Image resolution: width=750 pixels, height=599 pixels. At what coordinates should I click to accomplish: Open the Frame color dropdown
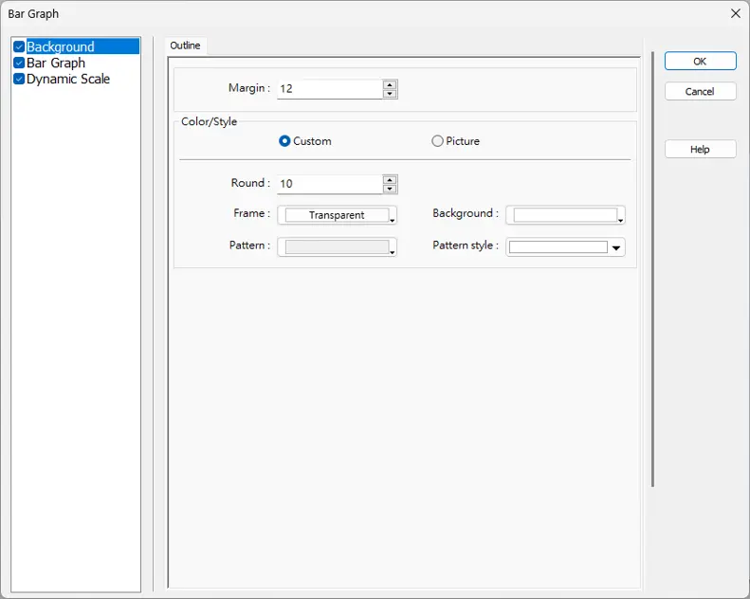point(338,215)
